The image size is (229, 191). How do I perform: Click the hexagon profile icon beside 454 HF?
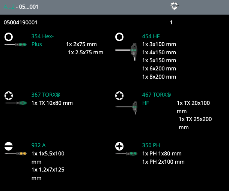[x=119, y=37]
